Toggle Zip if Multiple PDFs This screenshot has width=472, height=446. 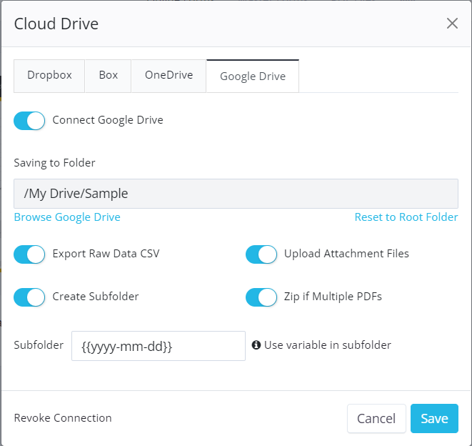pyautogui.click(x=261, y=297)
